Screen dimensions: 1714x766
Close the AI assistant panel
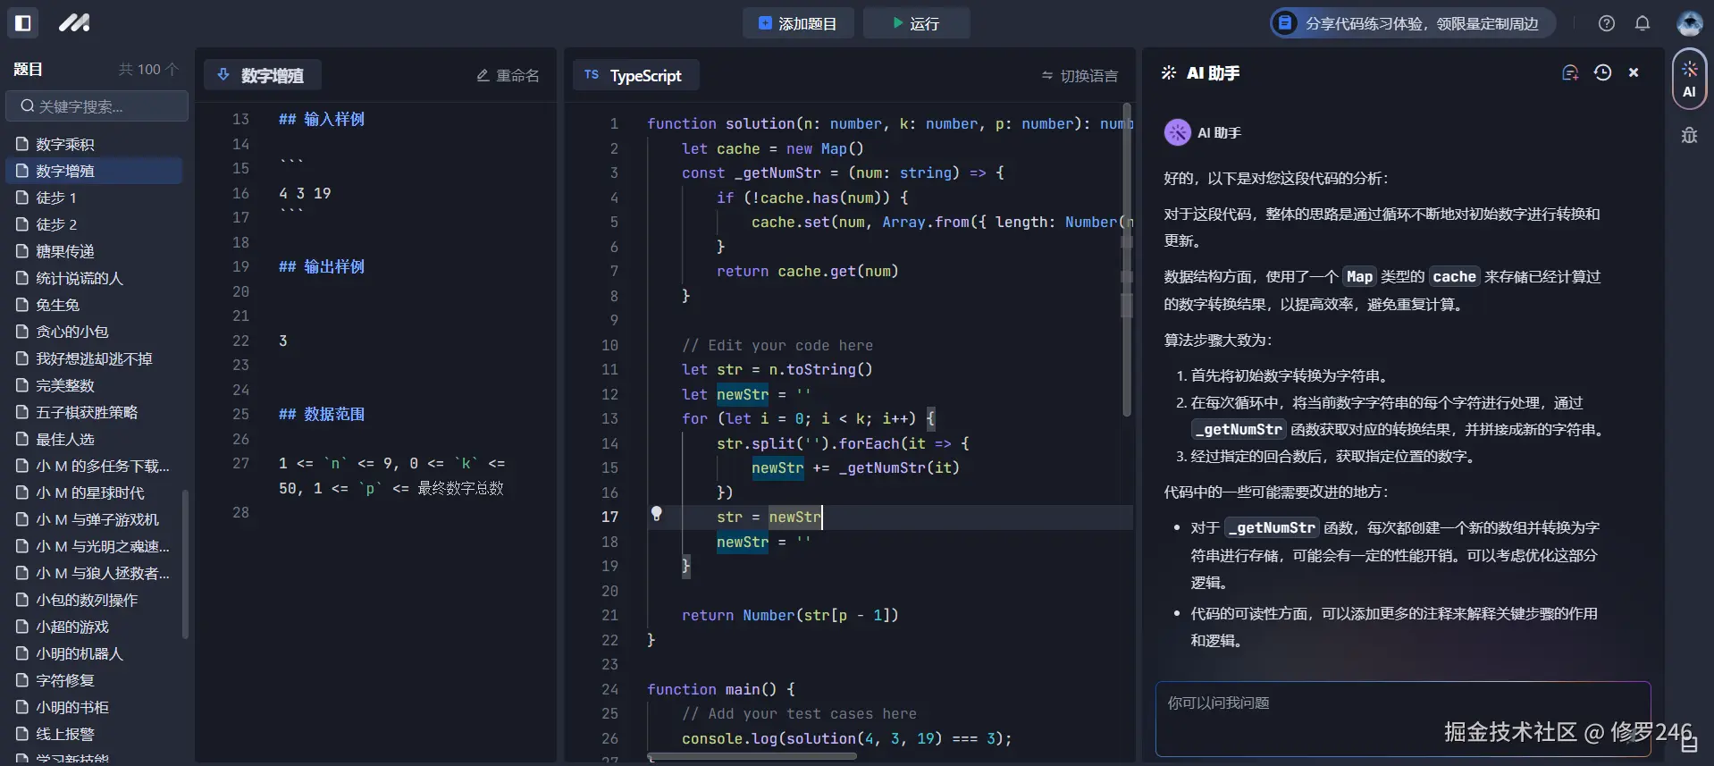point(1634,73)
